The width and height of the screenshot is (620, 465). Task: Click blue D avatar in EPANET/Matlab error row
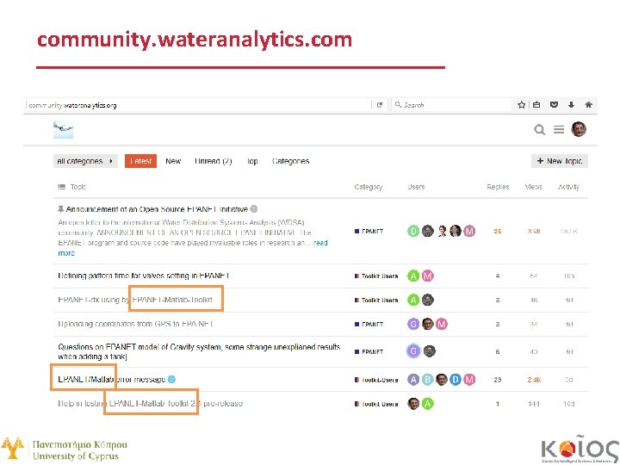[456, 380]
